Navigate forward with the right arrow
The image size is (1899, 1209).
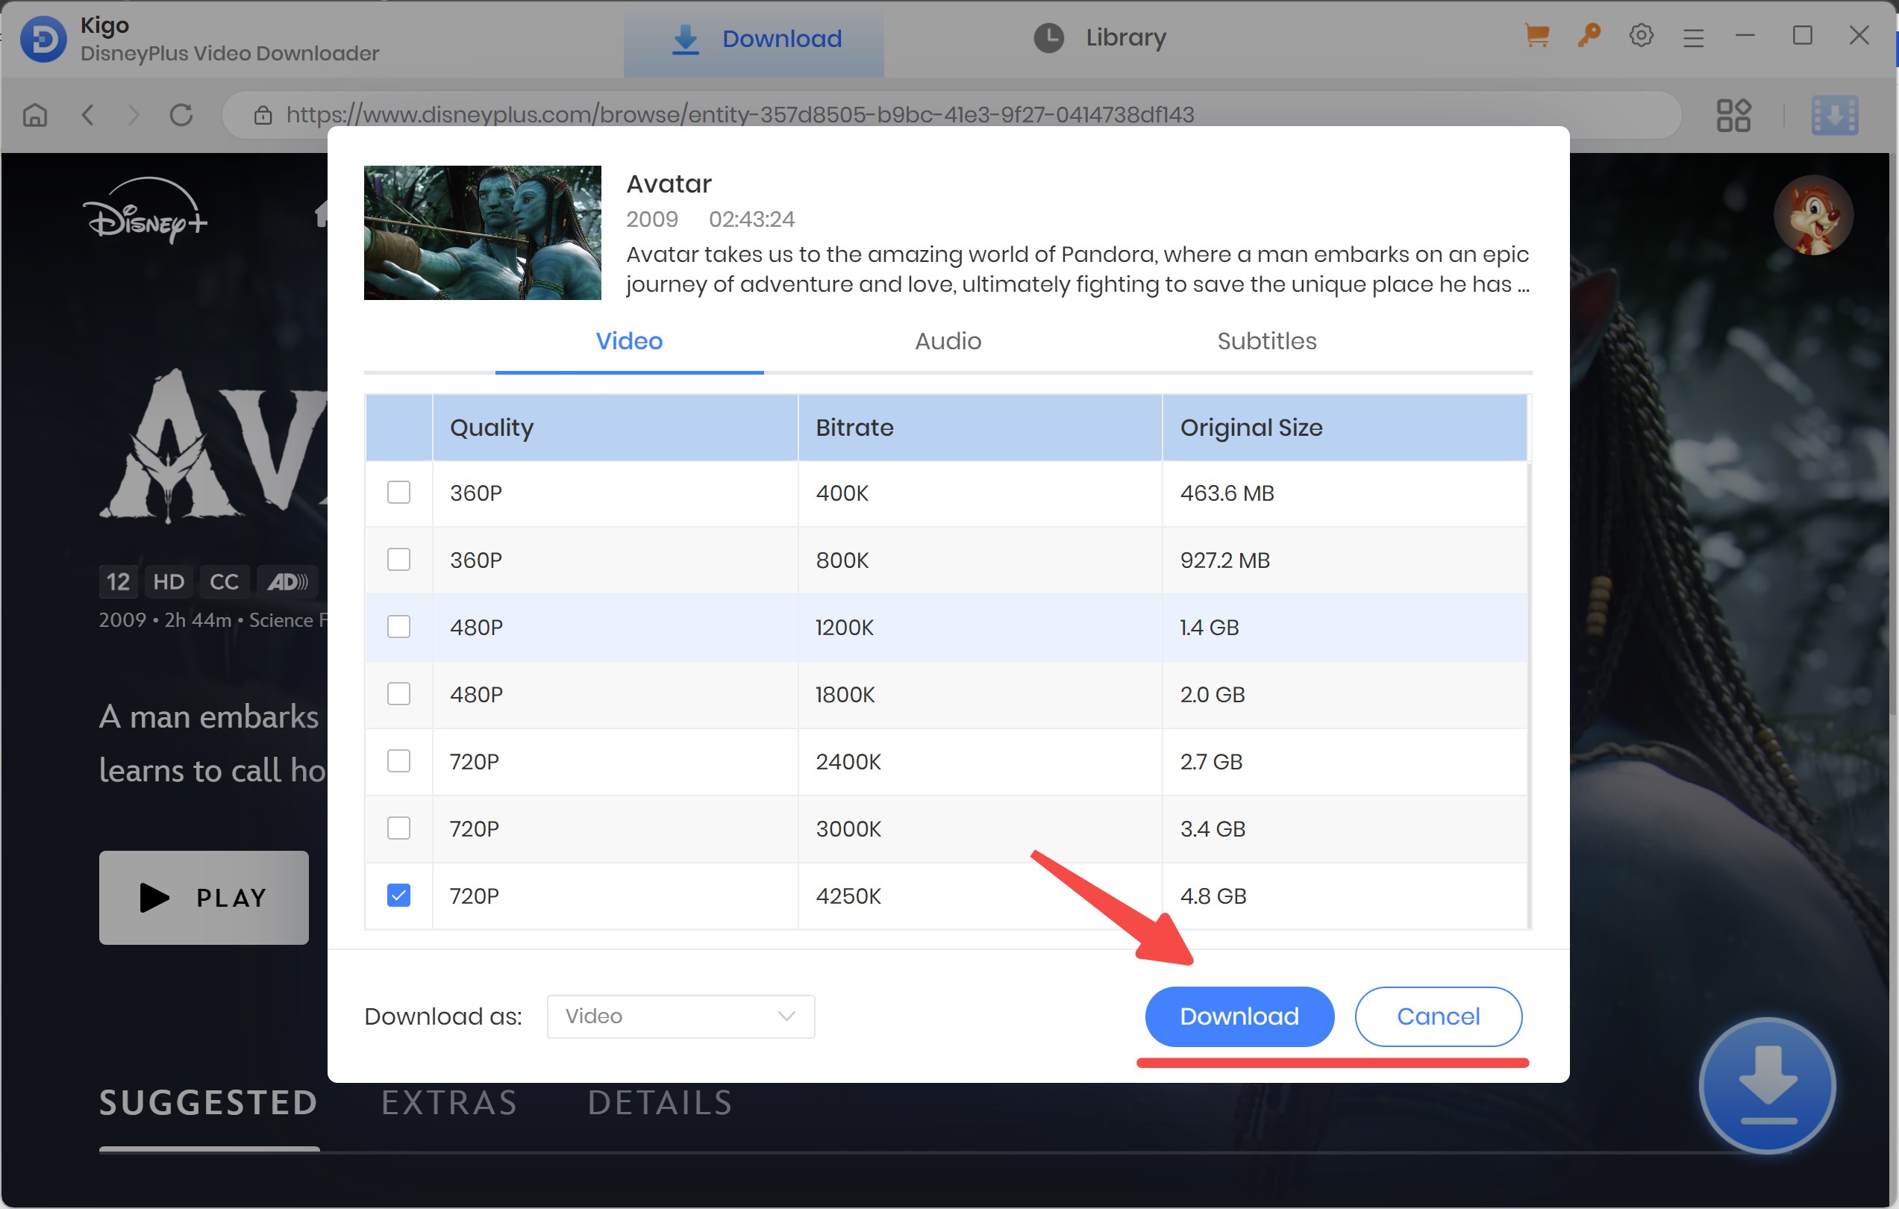[134, 115]
